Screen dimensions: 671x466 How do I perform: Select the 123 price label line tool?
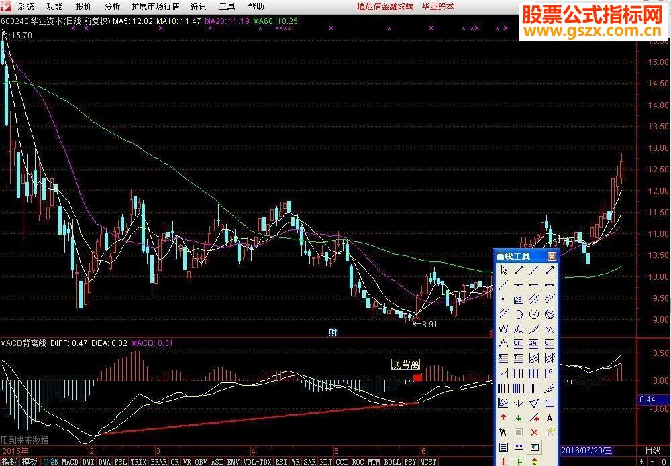[x=519, y=299]
